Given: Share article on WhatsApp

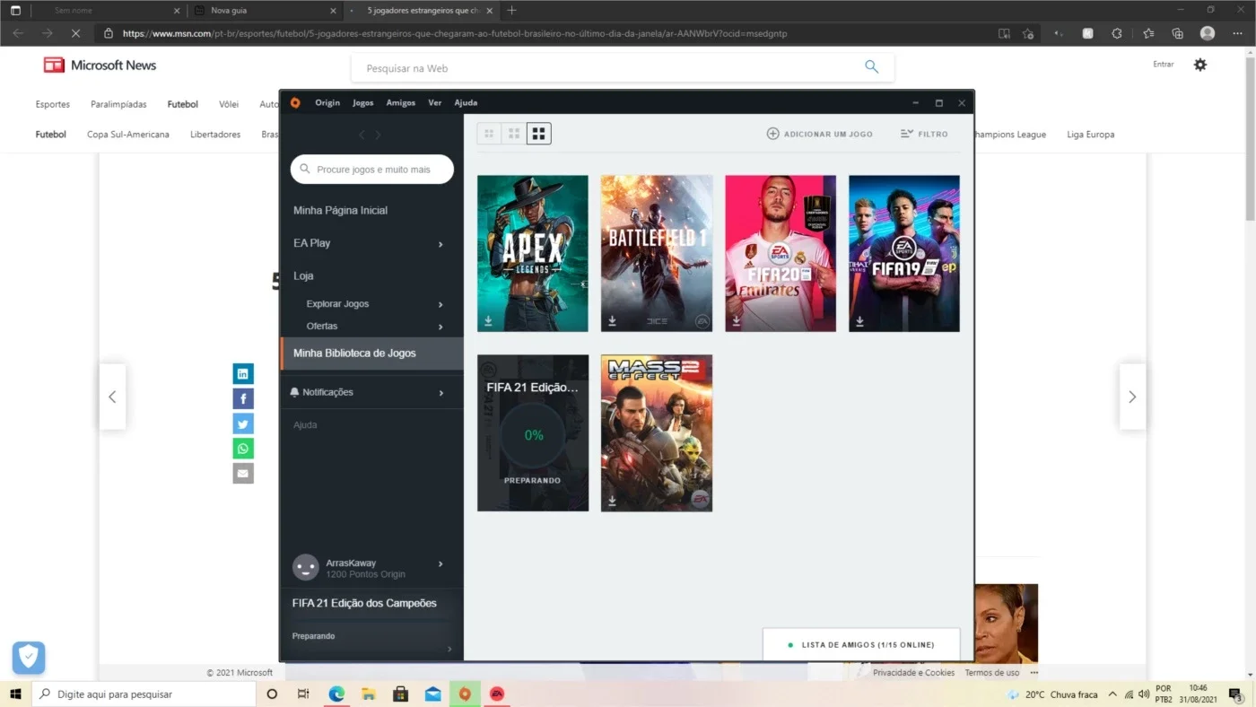Looking at the screenshot, I should pos(243,448).
